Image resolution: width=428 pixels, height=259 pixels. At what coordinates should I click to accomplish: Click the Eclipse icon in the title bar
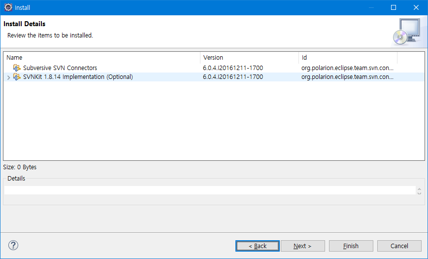tap(8, 7)
